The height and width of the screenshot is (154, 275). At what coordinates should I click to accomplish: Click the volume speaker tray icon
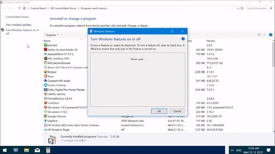click(232, 150)
